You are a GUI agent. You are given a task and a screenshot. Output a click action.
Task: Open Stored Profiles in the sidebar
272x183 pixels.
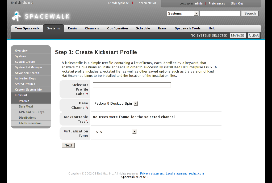click(x=31, y=84)
